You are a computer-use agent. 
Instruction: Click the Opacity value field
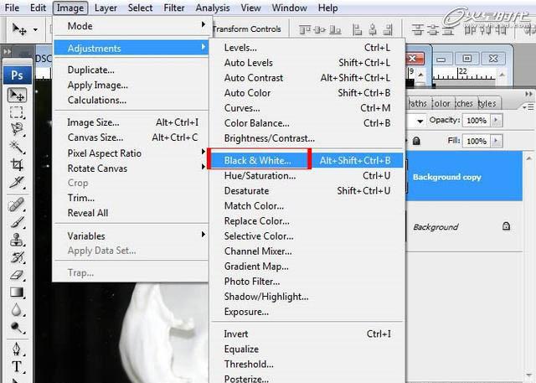(477, 121)
